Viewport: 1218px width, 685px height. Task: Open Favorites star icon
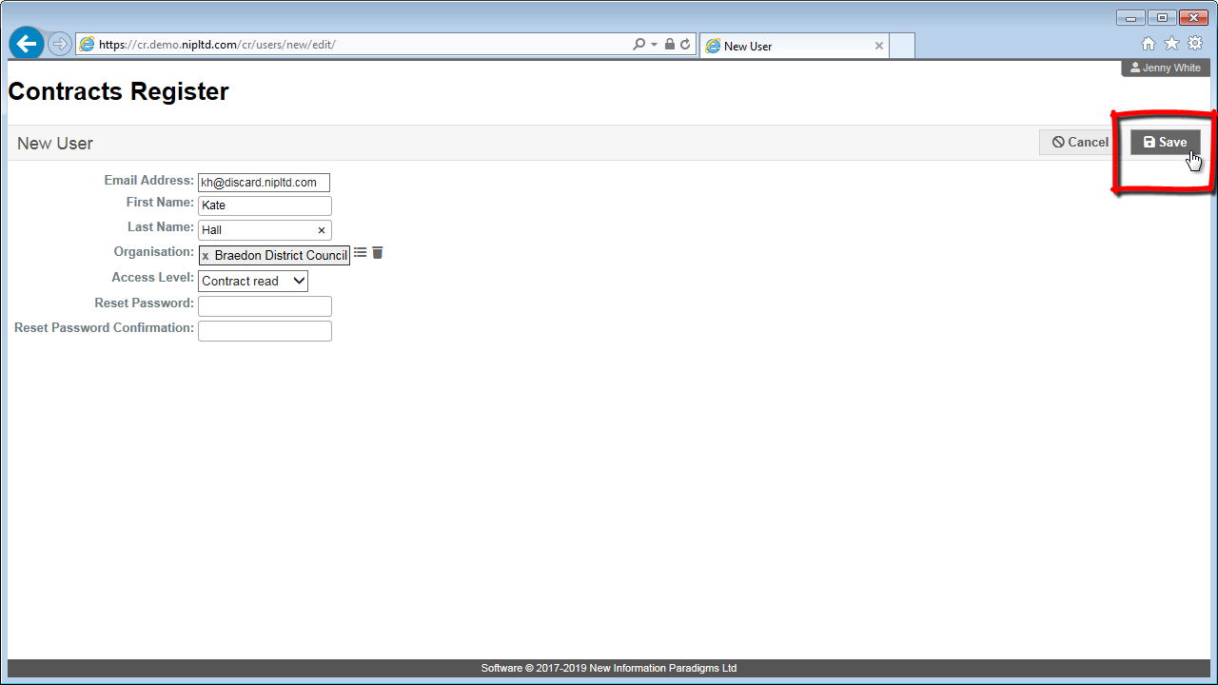click(1171, 44)
